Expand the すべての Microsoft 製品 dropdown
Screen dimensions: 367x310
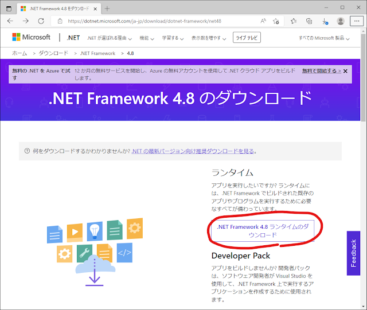pos(324,38)
